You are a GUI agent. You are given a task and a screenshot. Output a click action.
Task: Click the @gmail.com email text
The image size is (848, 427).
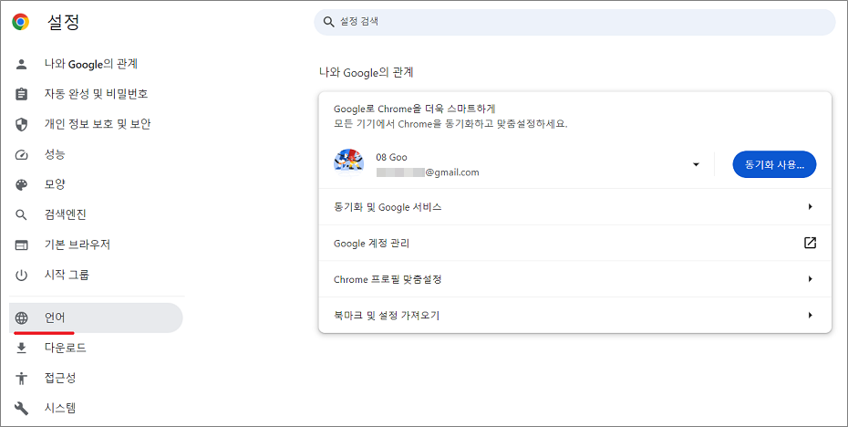(428, 172)
